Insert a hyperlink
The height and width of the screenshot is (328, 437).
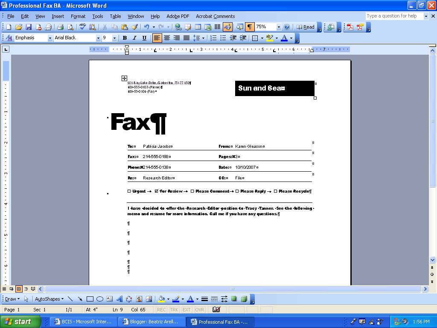click(x=178, y=27)
